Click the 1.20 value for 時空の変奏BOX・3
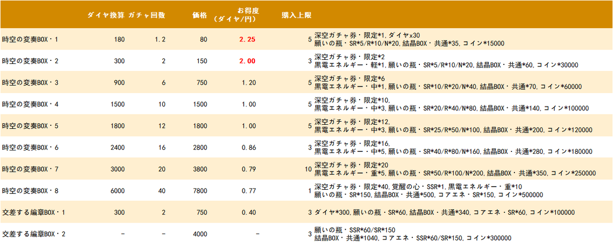This screenshot has height=245, width=613. point(248,82)
